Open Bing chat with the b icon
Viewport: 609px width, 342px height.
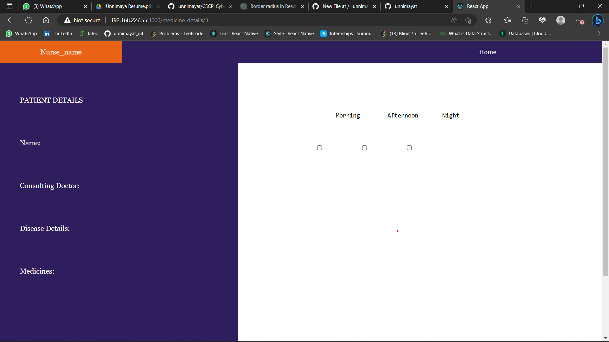tap(598, 20)
